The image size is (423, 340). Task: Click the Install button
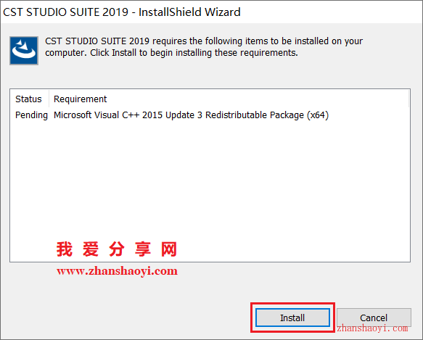tap(292, 318)
